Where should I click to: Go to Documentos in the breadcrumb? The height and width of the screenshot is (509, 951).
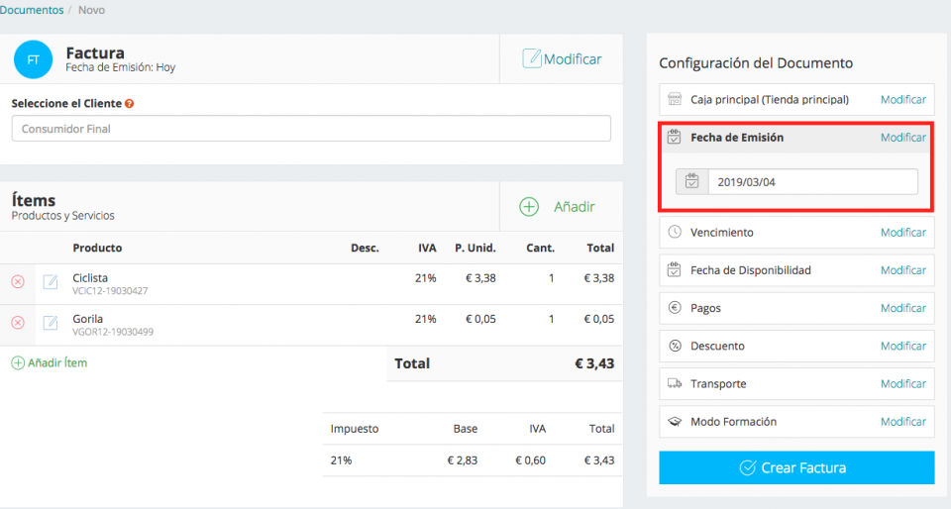click(32, 10)
